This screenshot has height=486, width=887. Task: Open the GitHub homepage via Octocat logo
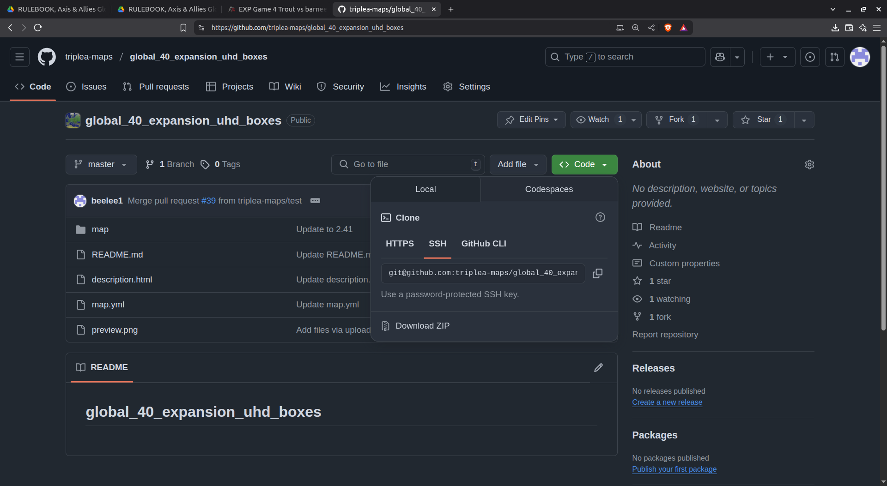click(x=47, y=57)
